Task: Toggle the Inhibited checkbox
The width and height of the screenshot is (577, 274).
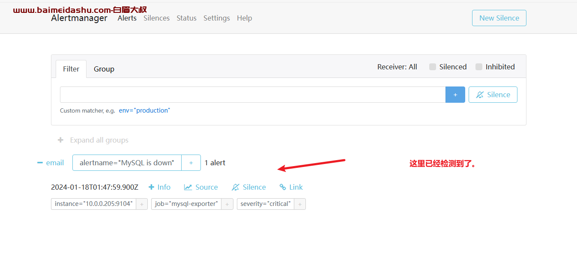Action: pos(479,67)
